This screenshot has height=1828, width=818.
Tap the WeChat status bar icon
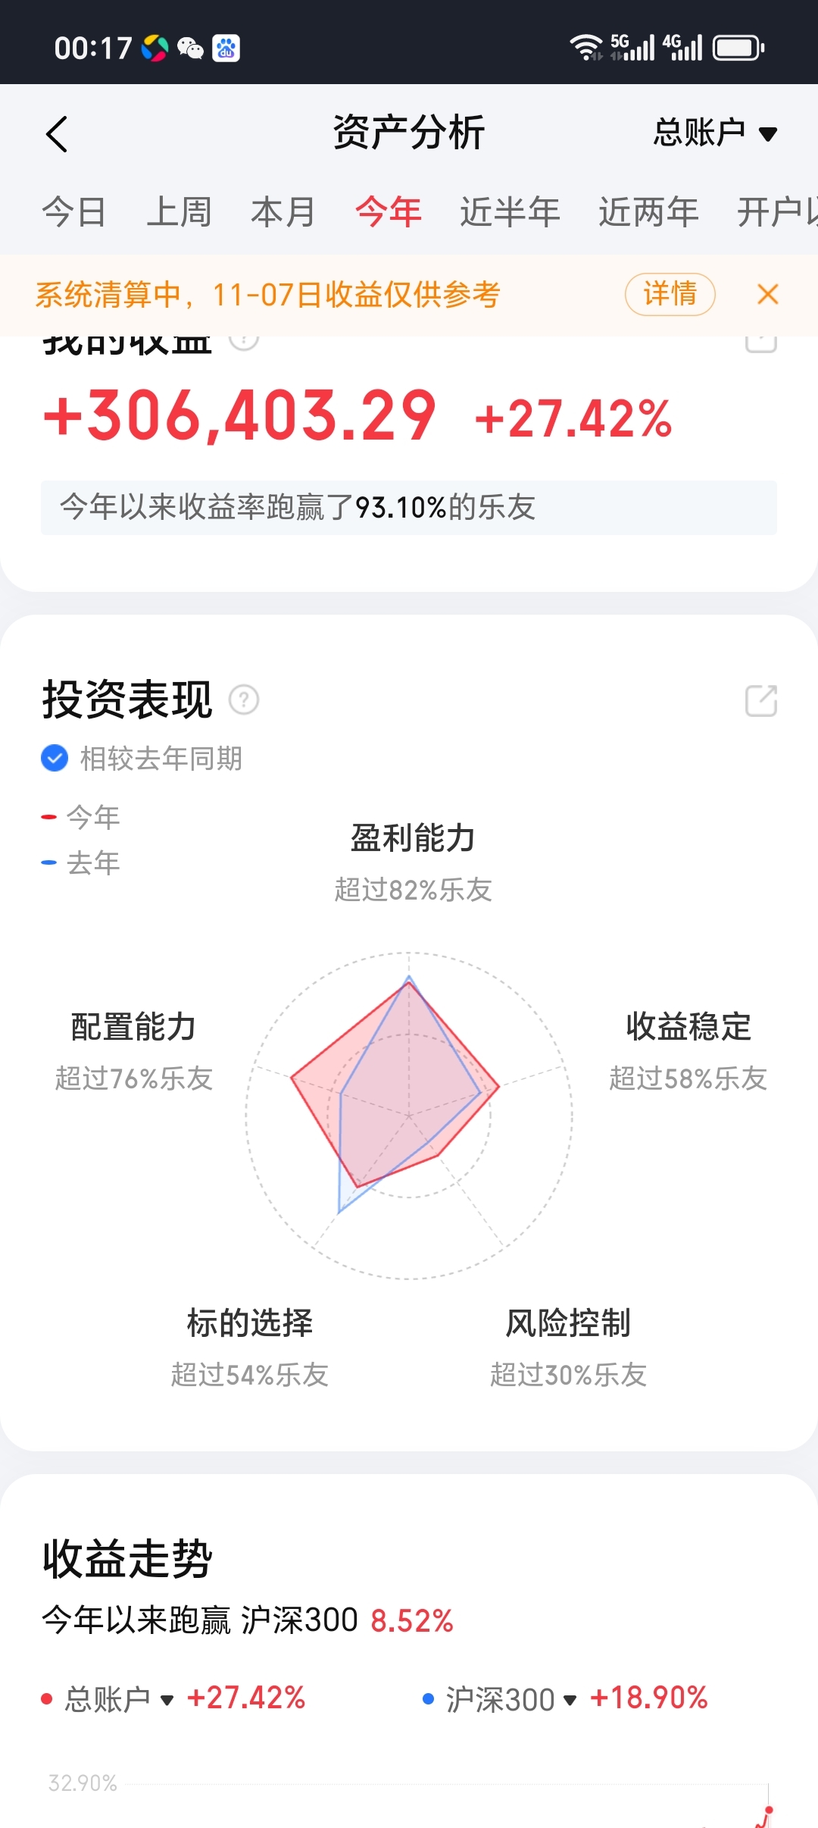click(190, 49)
